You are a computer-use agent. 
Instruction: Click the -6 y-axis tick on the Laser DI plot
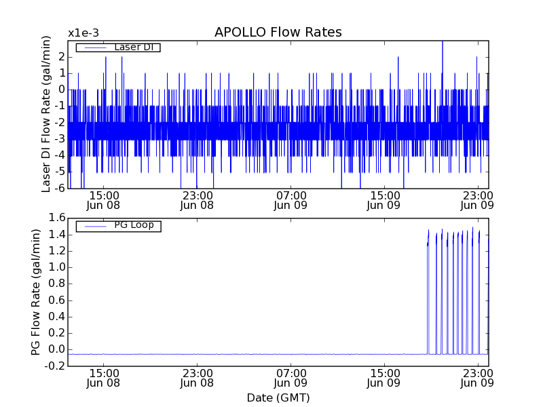[x=59, y=188]
